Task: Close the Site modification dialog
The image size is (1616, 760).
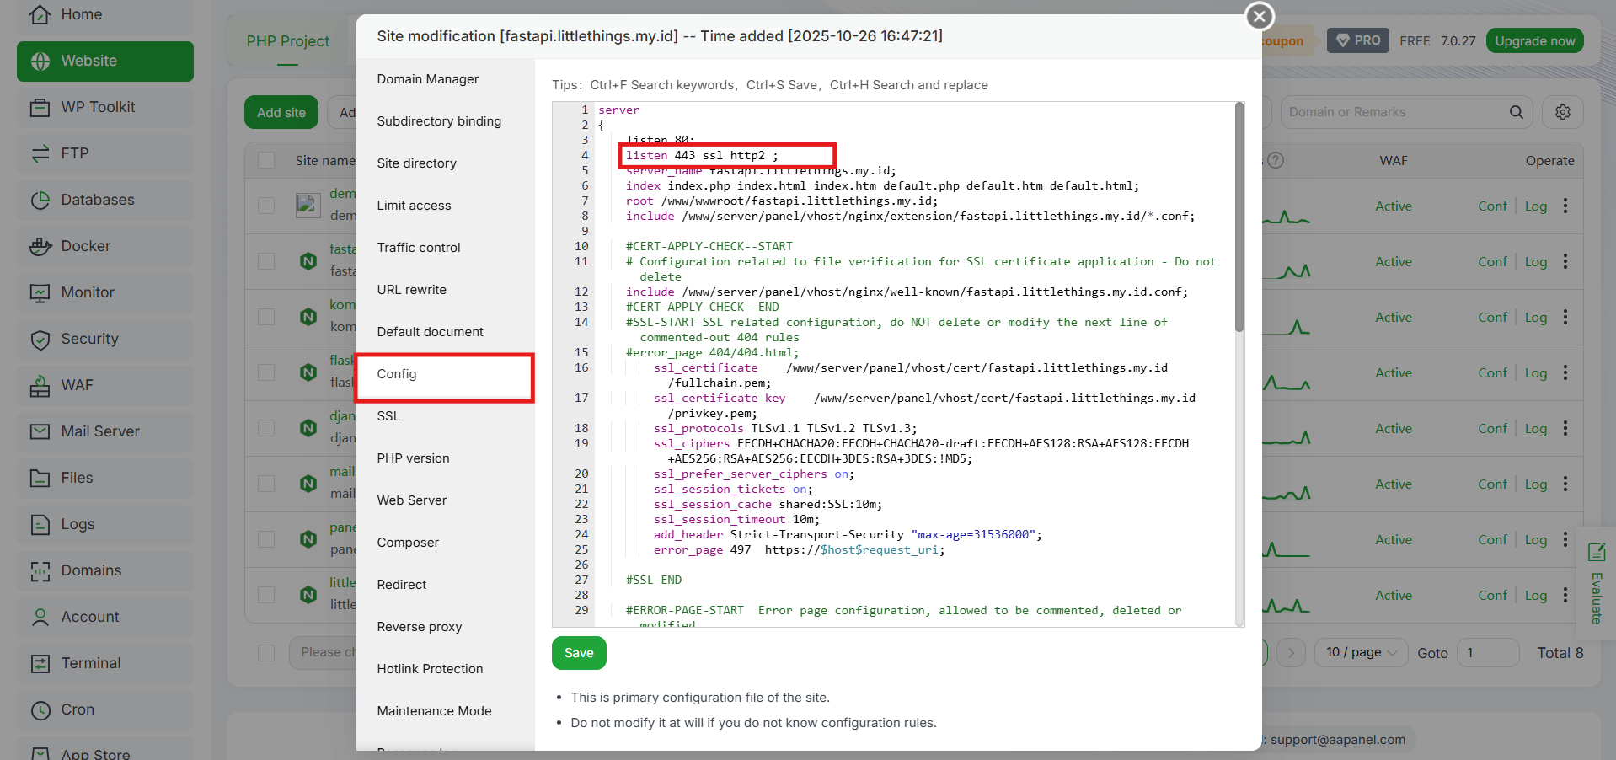Action: (1259, 16)
